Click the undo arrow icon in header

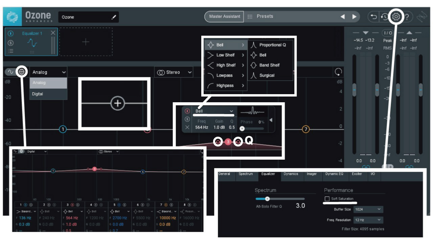click(x=374, y=17)
